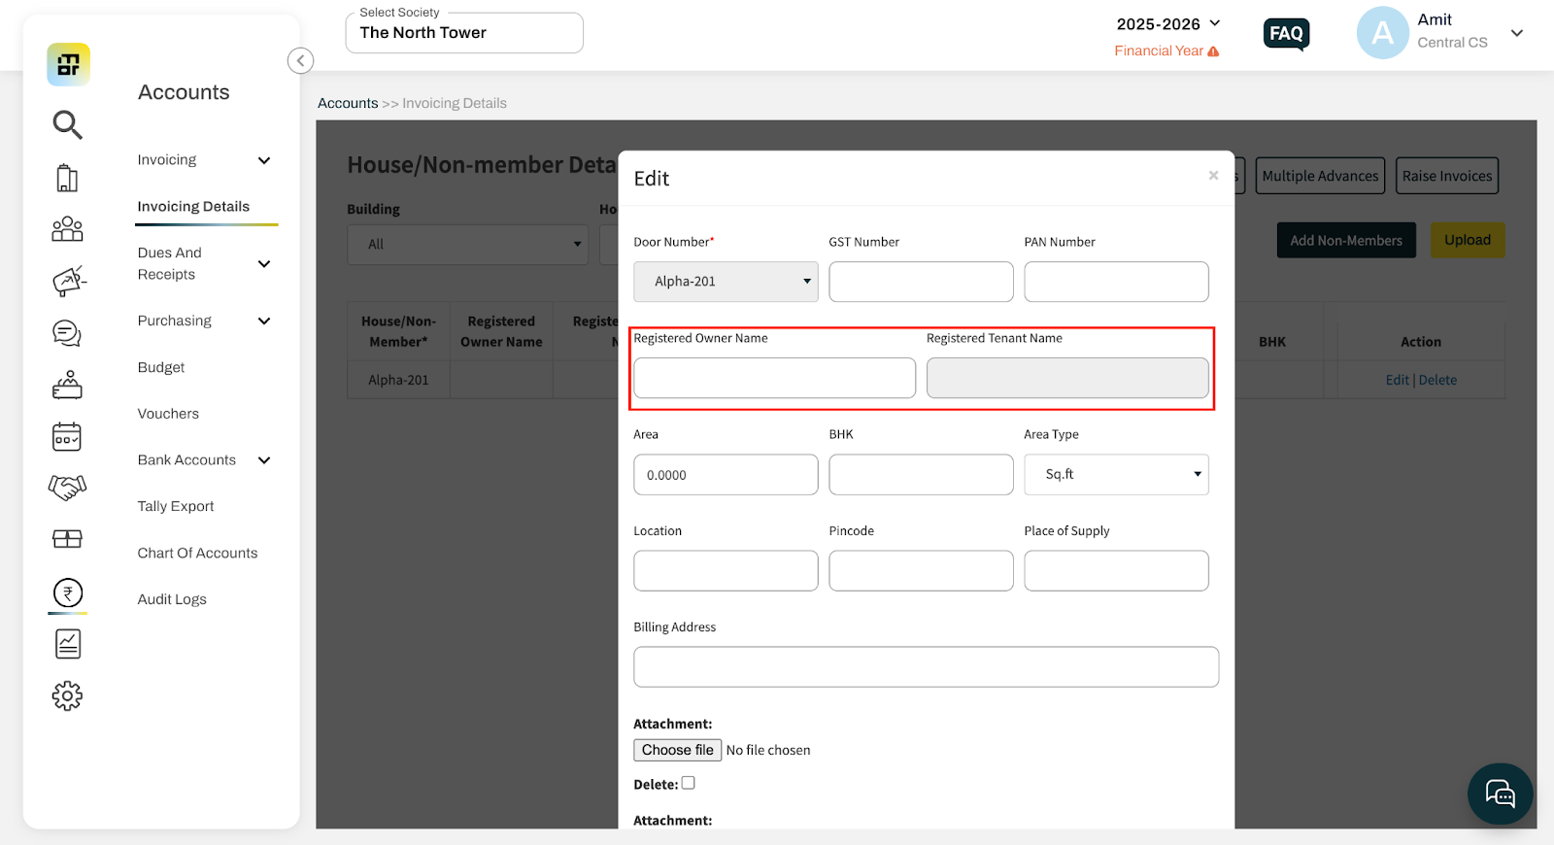Open the megaphone announcements icon
This screenshot has height=845, width=1554.
pos(68,281)
